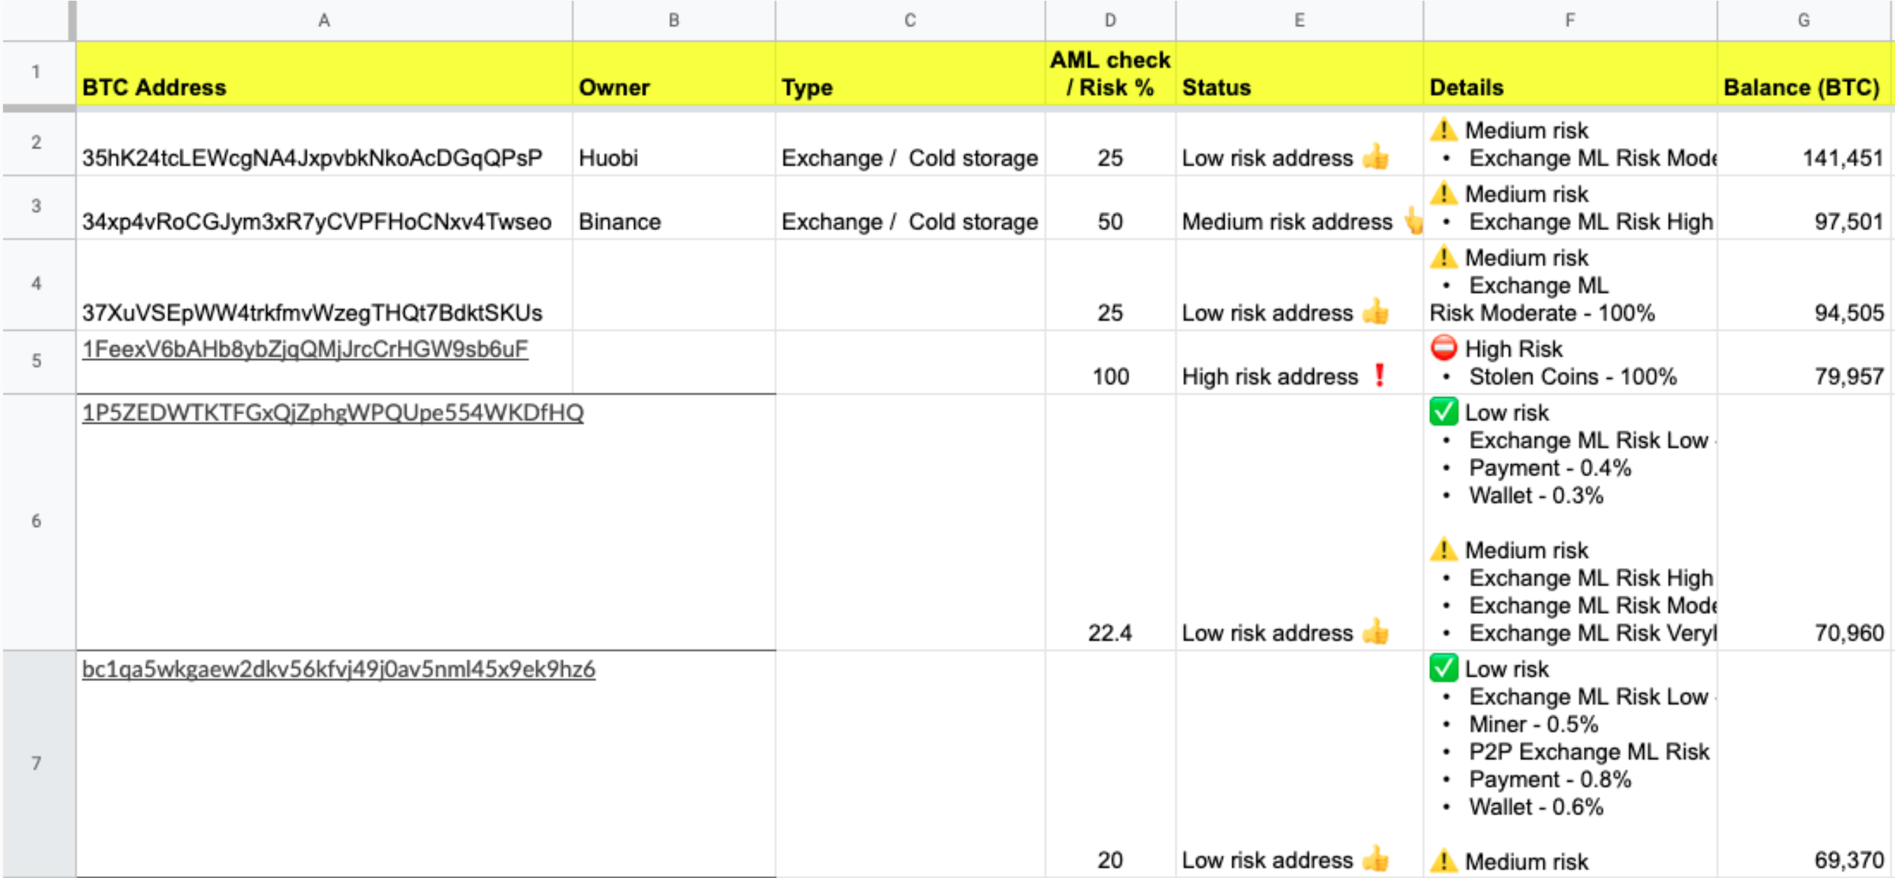
Task: Click the green checkmark Low risk icon in row 7
Action: 1443,668
